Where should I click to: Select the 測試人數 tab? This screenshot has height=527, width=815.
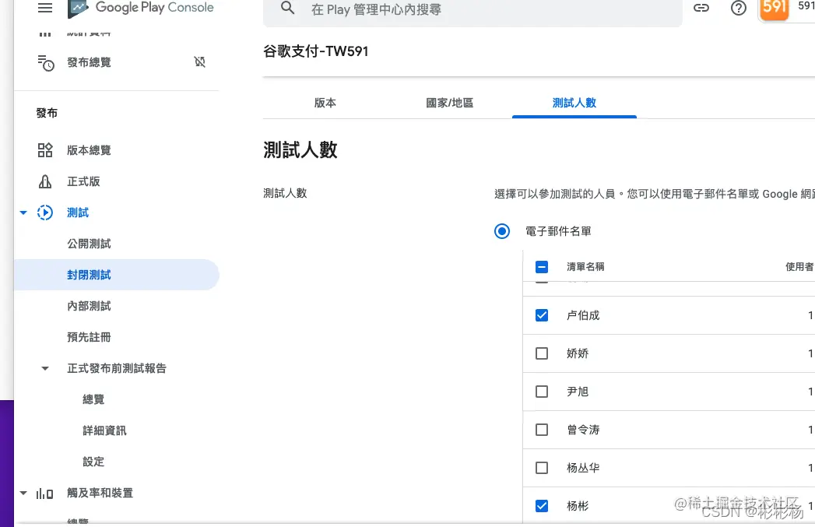pos(574,103)
